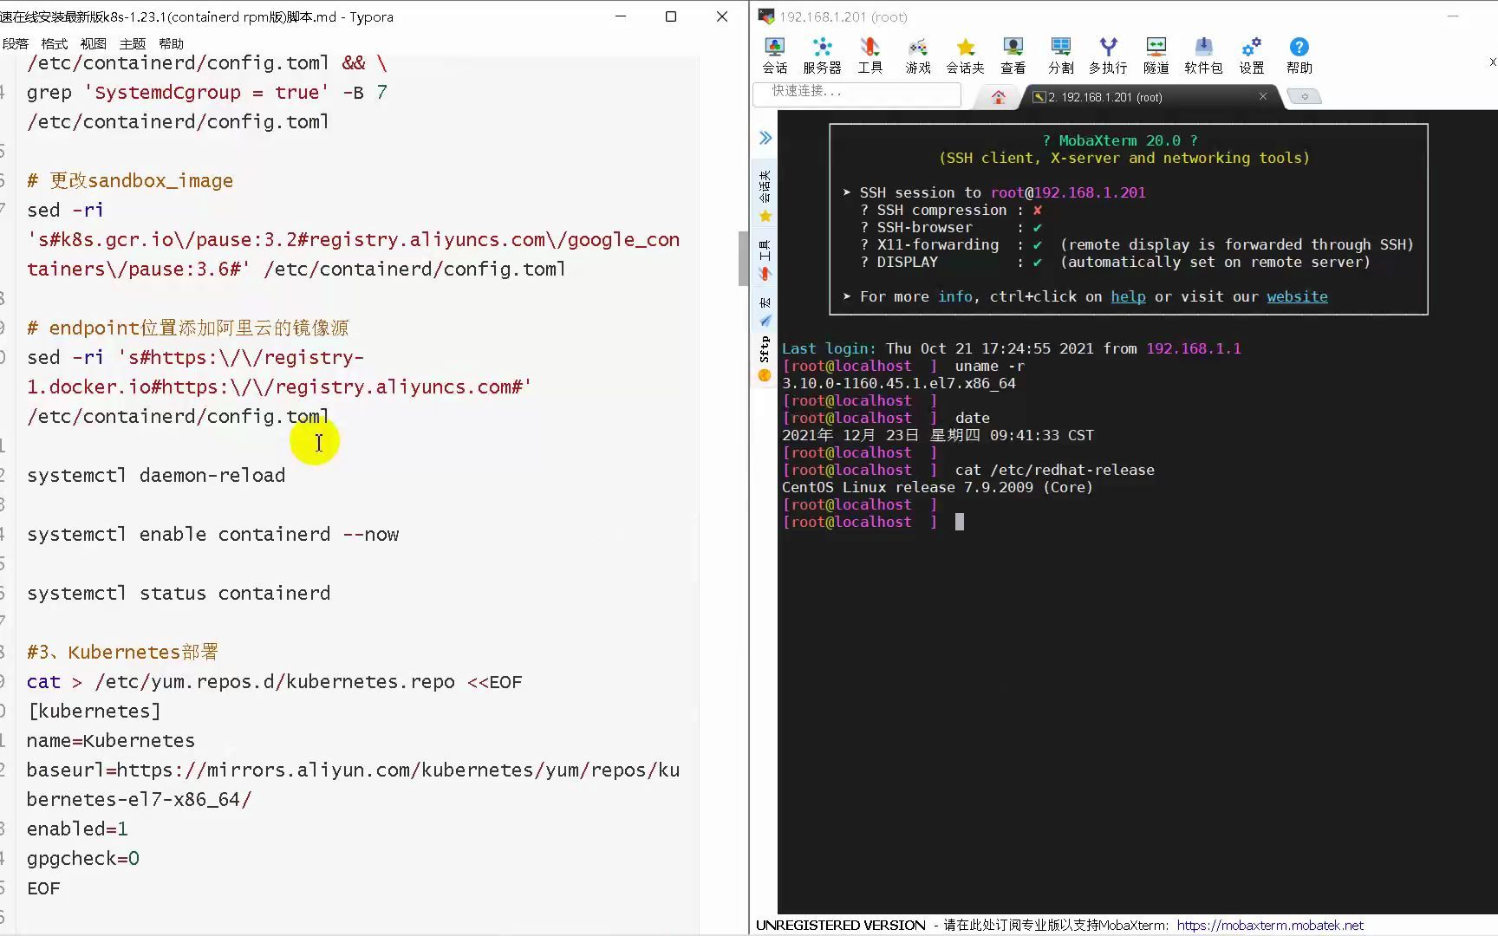Click the '3.10.0-1160.45.1.el7.x86_64' kernel output
This screenshot has width=1498, height=936.
click(899, 383)
